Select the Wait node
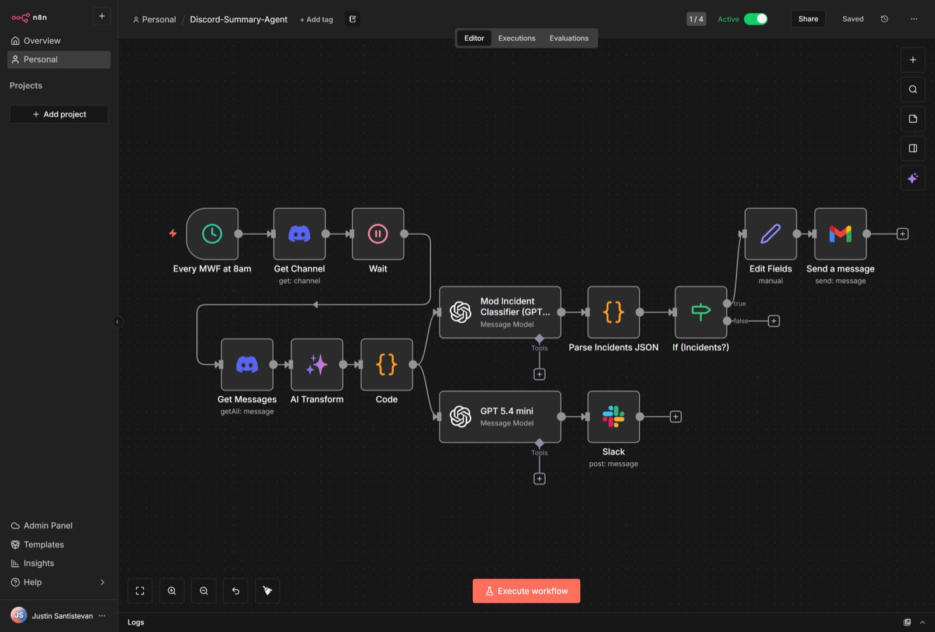This screenshot has height=632, width=935. coord(378,234)
